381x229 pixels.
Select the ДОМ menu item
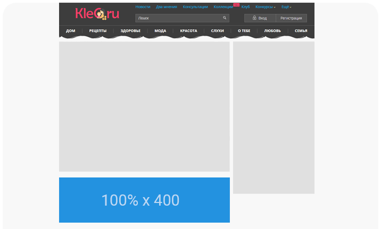70,31
